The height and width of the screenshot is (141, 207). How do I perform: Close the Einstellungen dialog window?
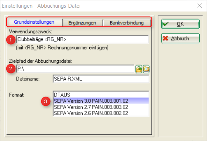pos(200,6)
